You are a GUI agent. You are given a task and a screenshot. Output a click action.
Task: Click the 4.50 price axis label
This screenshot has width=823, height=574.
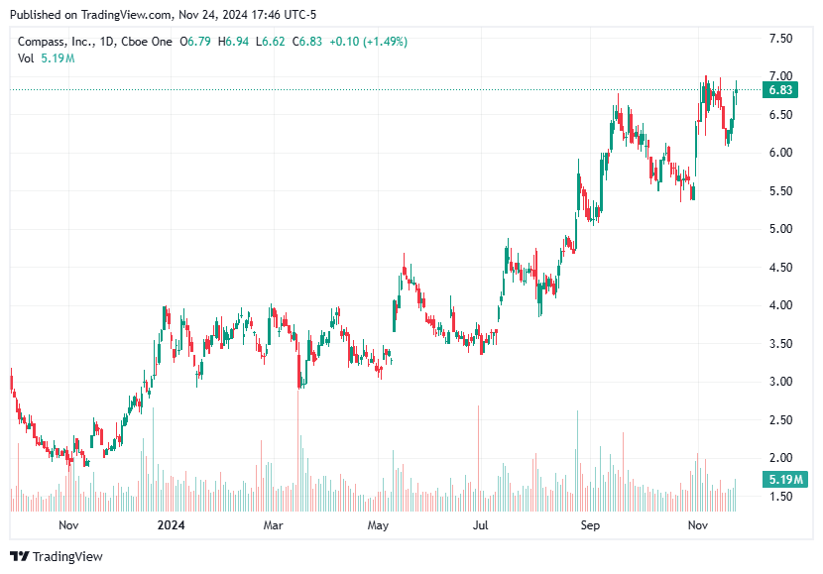[x=780, y=267]
